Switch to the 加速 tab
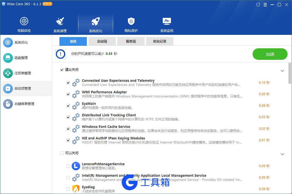This screenshot has height=194, width=292. [73, 41]
